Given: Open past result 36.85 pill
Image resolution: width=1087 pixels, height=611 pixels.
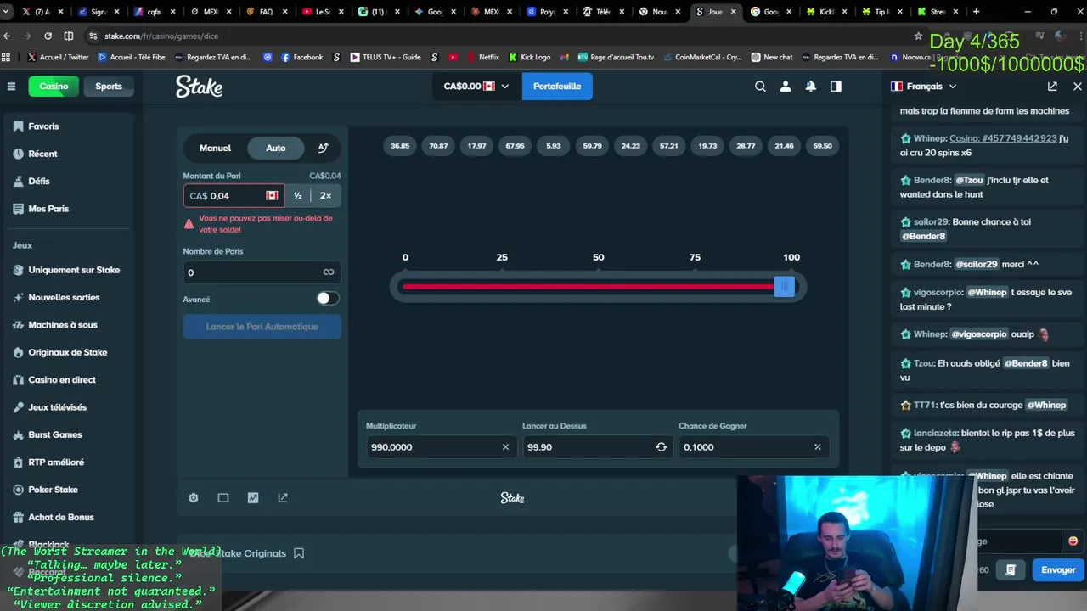Looking at the screenshot, I should 400,146.
